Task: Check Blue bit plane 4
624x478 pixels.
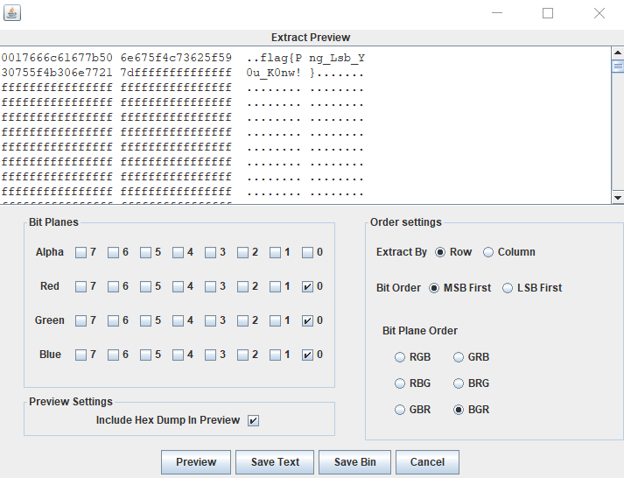Action: tap(178, 355)
